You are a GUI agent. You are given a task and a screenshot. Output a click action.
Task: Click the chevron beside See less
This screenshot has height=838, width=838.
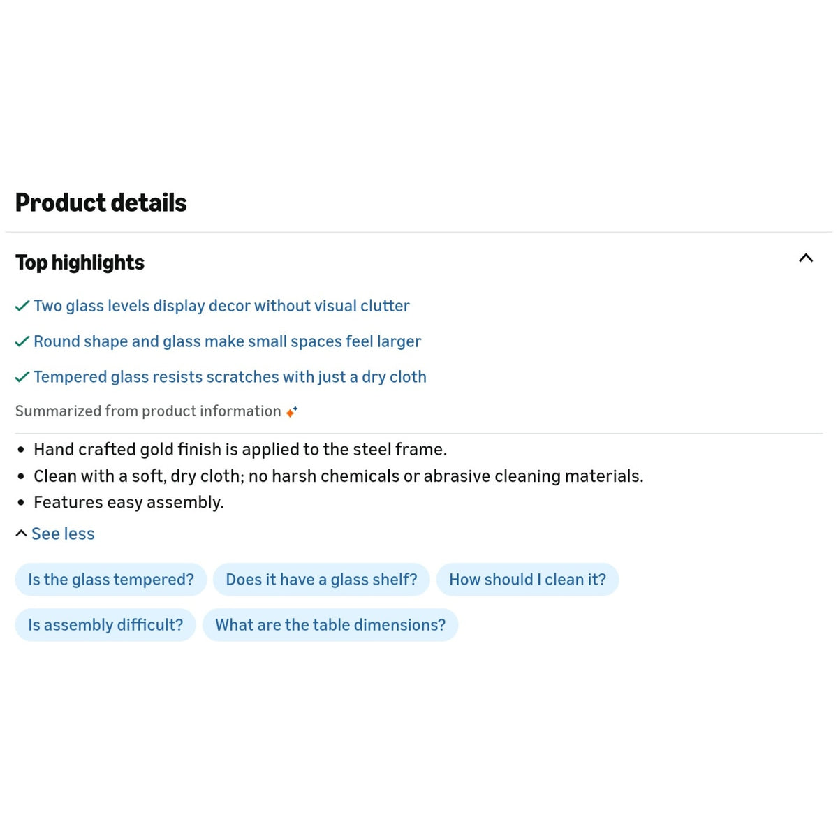coord(22,534)
